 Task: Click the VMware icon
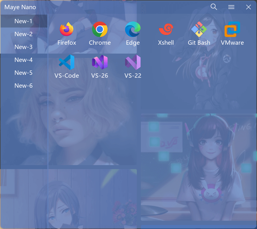(232, 30)
